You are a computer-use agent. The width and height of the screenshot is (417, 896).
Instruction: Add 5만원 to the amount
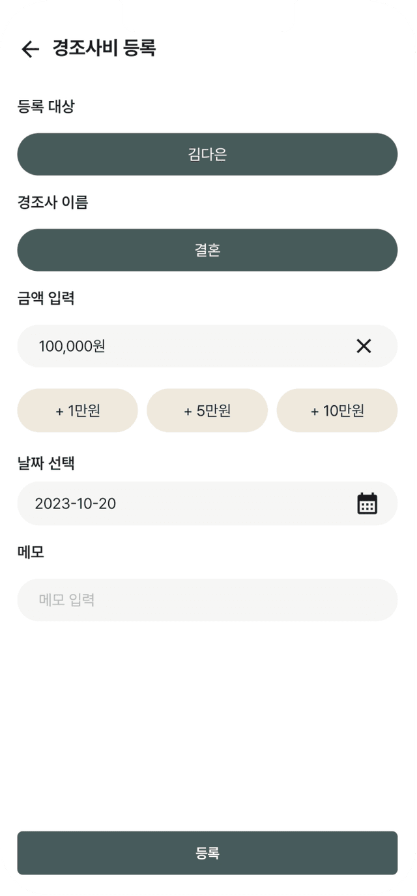tap(207, 410)
